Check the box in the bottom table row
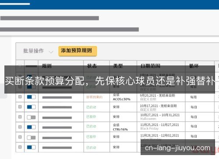Image resolution: width=219 pixels, height=159 pixels. tap(20, 147)
